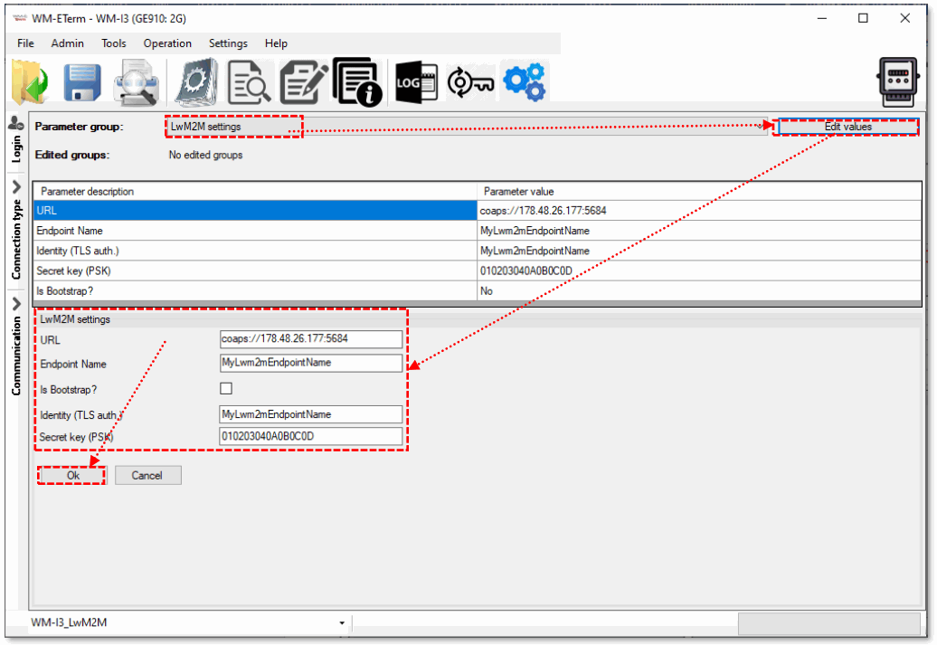Click the print preview search icon
937x645 pixels.
pyautogui.click(x=136, y=81)
